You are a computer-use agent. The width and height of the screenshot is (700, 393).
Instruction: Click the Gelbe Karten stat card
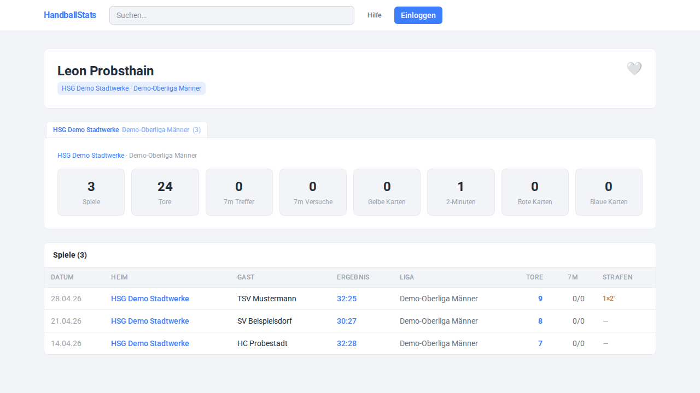(x=387, y=192)
